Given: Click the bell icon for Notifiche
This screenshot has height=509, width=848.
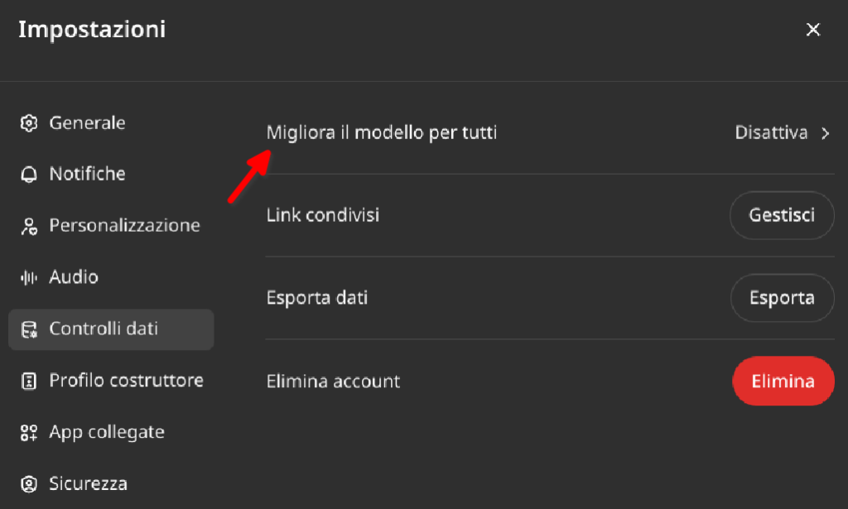Looking at the screenshot, I should tap(29, 174).
